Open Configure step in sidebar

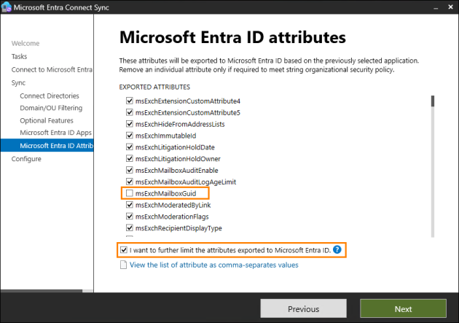[x=26, y=159]
